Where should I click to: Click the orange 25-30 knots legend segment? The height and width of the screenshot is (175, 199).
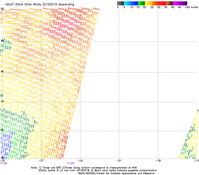[155, 3]
